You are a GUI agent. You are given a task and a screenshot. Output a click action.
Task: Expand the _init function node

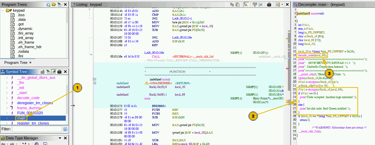(x=7, y=88)
